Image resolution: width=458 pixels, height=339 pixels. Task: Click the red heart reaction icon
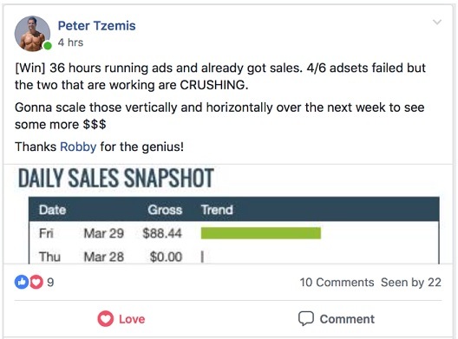pyautogui.click(x=36, y=282)
